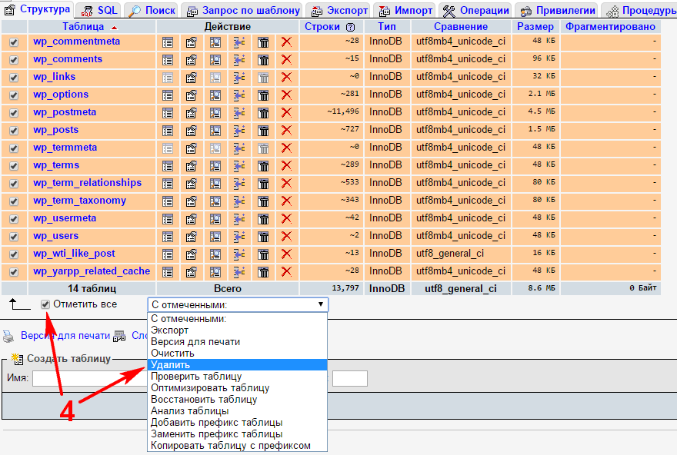Collapse the С отмеченными dropdown
This screenshot has height=455, width=677.
coord(238,304)
